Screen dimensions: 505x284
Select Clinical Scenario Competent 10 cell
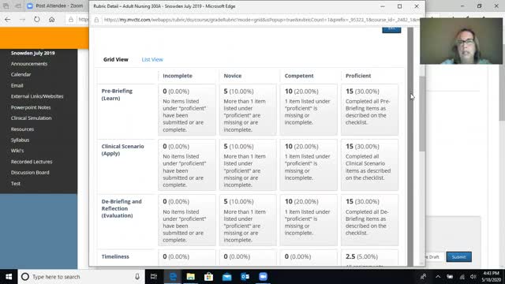309,165
